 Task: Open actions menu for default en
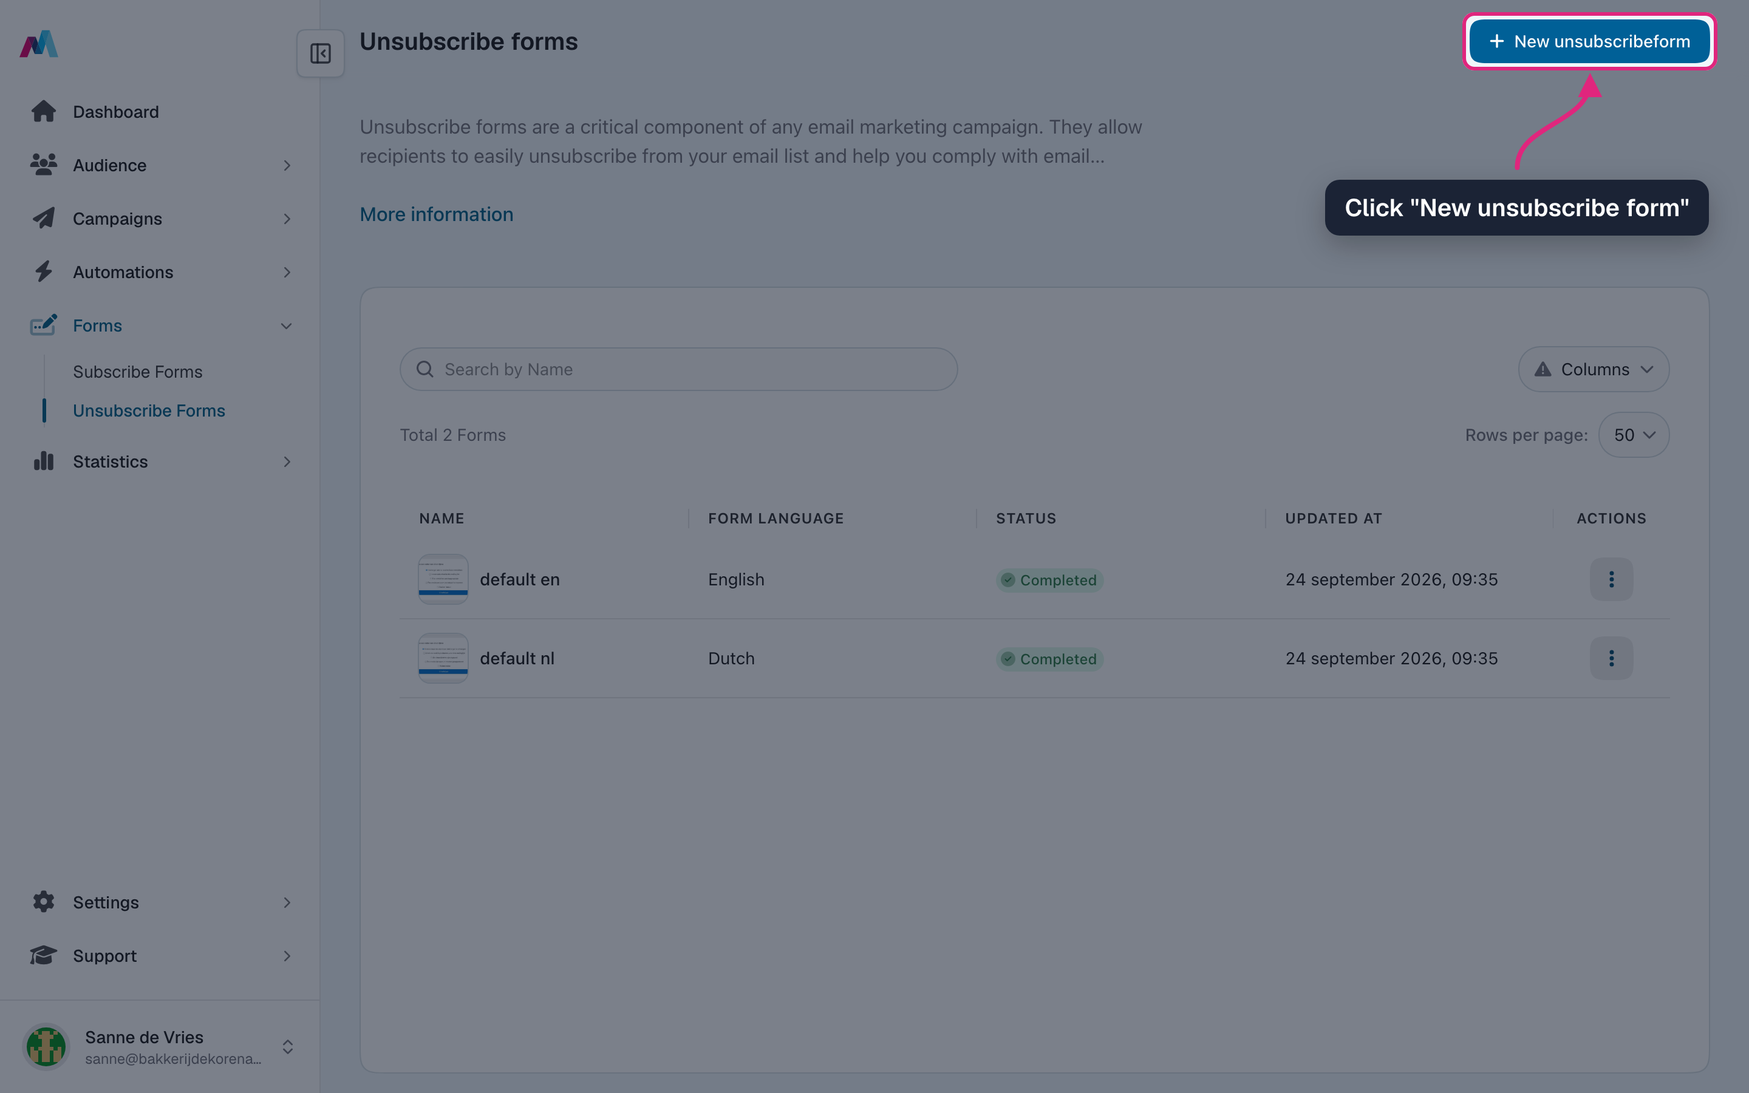tap(1611, 579)
